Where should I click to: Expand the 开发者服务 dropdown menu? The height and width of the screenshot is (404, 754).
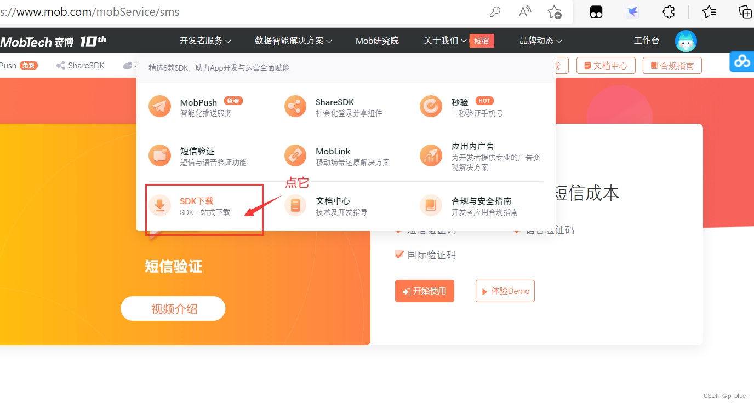click(x=205, y=41)
